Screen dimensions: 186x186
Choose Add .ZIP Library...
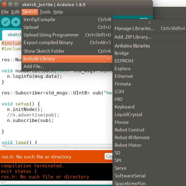pyautogui.click(x=150, y=37)
